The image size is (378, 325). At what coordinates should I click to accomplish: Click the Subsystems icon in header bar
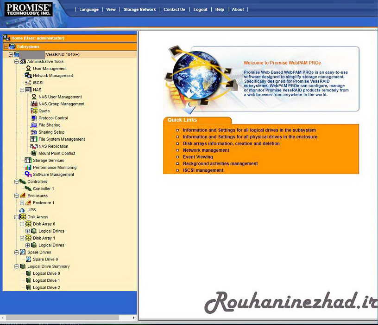[x=13, y=46]
